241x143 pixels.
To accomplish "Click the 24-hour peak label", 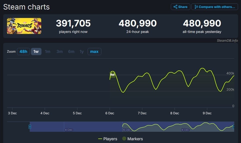I will (x=138, y=32).
